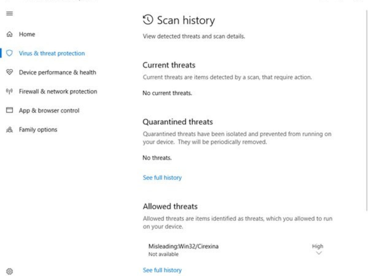Click the vertical scrollbar on the right
Viewport: 368px width, 276px height.
tap(366, 110)
